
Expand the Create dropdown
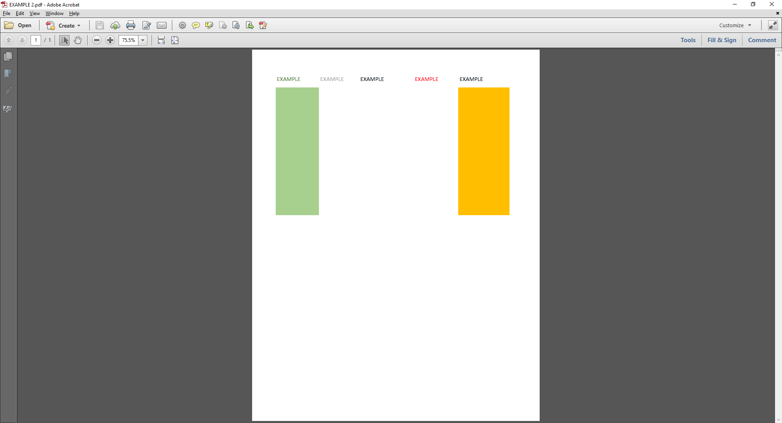63,25
